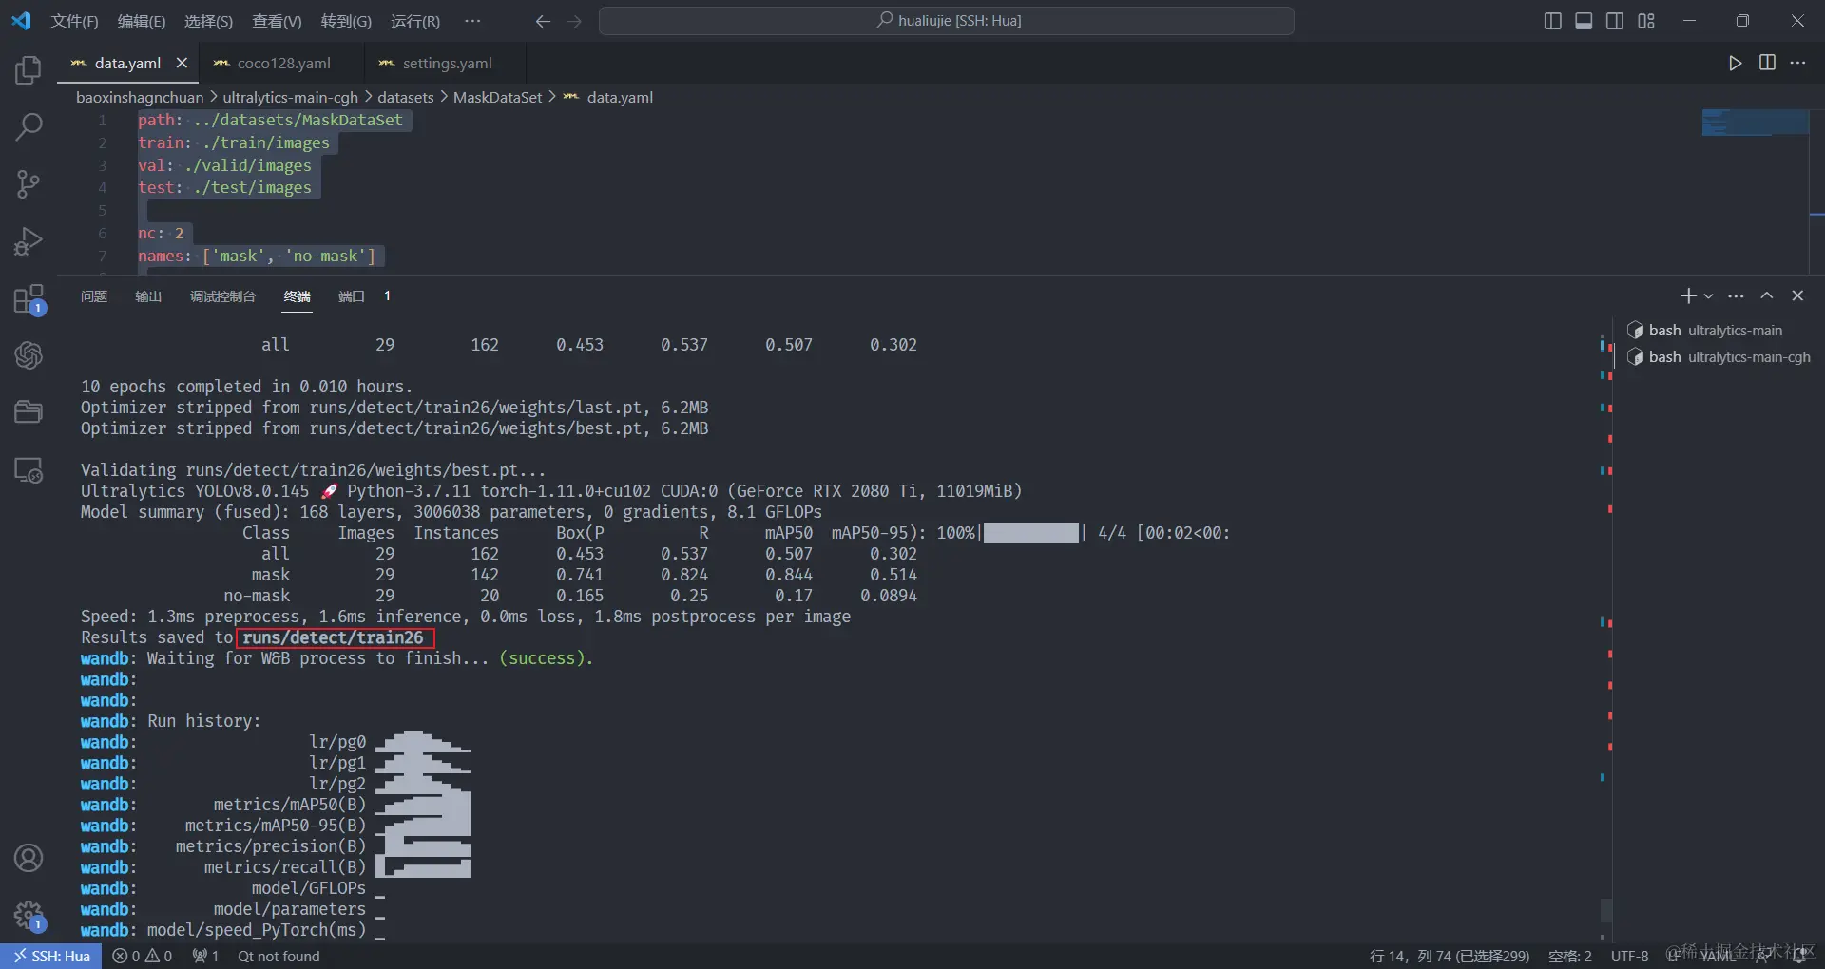
Task: Click line and column indicator 行 14, 列 74
Action: point(1450,956)
